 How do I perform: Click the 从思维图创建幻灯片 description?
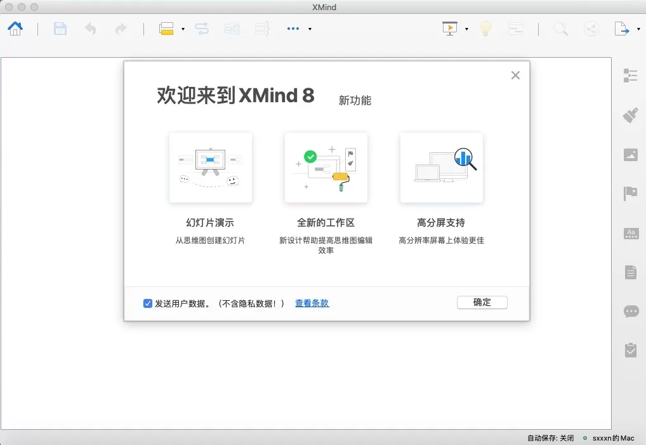click(210, 240)
